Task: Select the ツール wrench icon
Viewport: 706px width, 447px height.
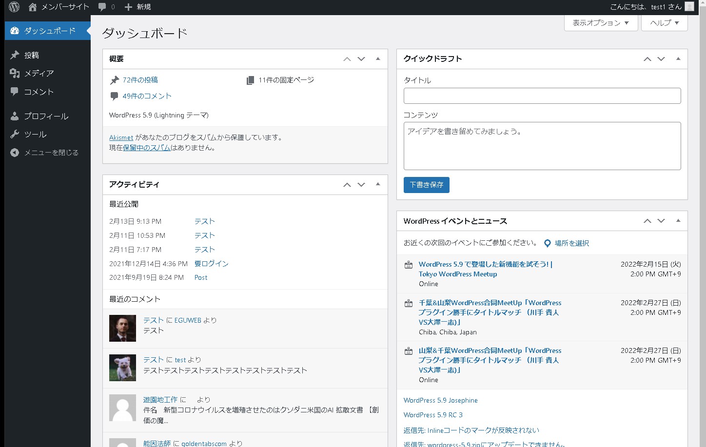Action: click(x=14, y=134)
